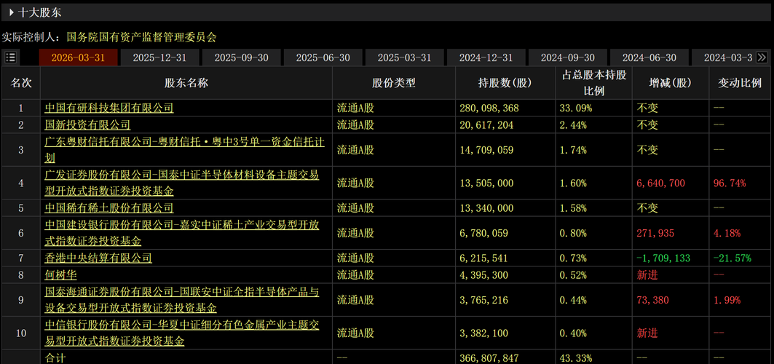Click the 国务院国有资产监督管理委员会 controller name
The width and height of the screenshot is (774, 364).
pos(141,37)
